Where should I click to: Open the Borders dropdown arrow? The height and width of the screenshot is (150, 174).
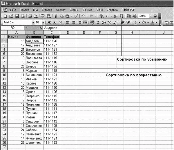pos(139,23)
